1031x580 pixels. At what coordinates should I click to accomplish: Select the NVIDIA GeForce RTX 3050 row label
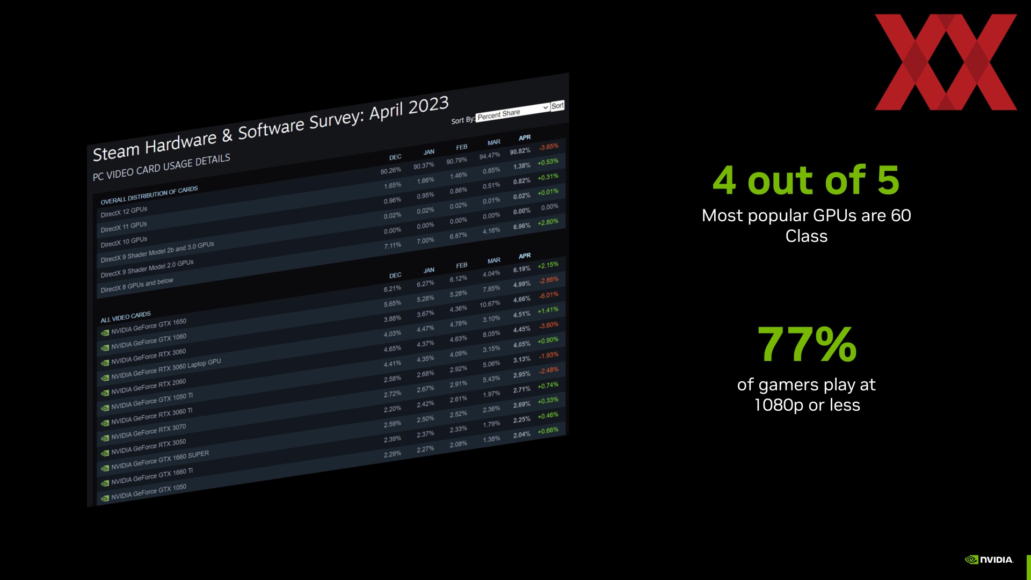tap(149, 446)
